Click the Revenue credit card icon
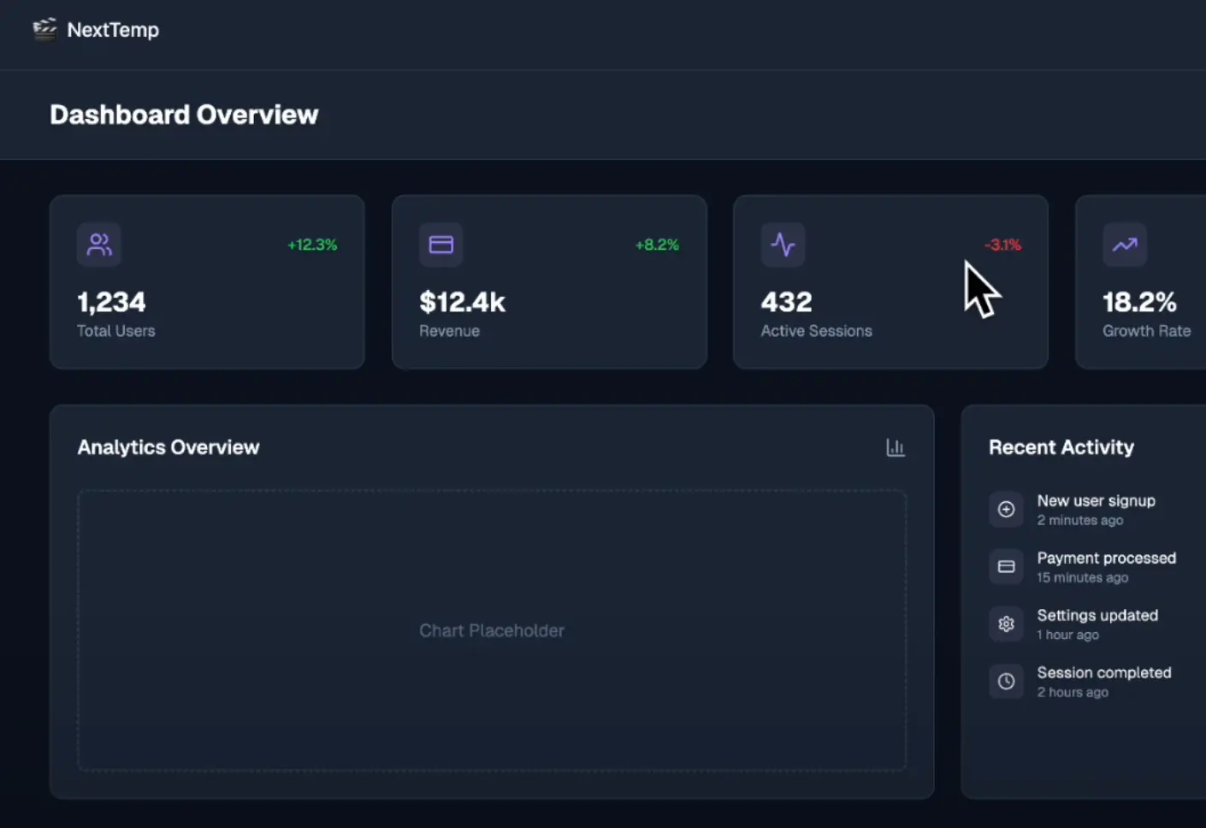Viewport: 1206px width, 828px height. [441, 245]
